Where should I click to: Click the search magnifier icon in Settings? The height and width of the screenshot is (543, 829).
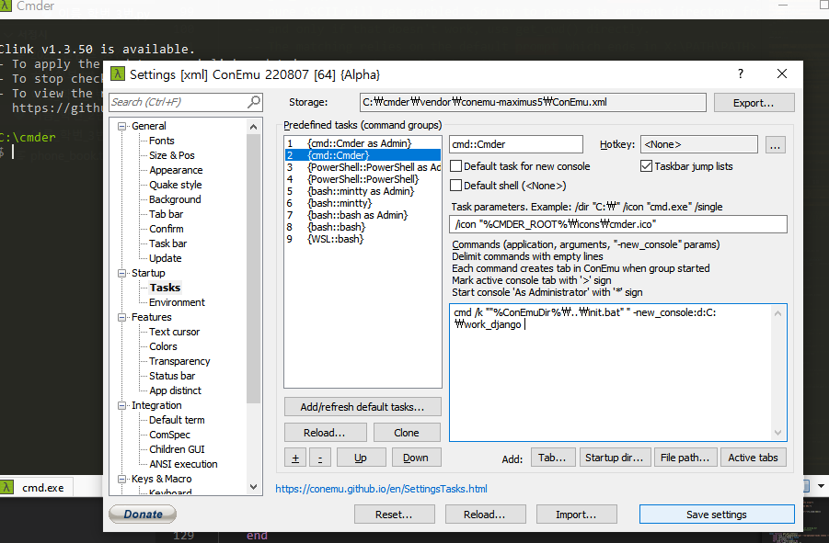pyautogui.click(x=254, y=101)
